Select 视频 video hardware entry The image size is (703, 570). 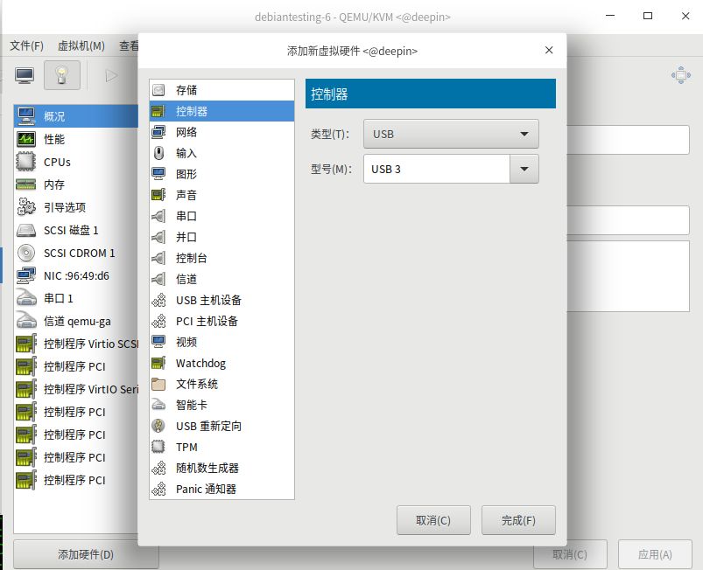221,342
